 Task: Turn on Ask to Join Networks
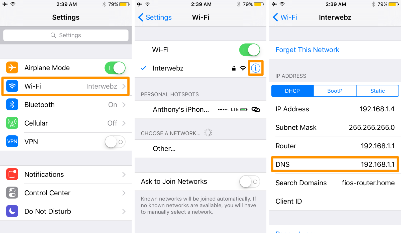pos(250,182)
